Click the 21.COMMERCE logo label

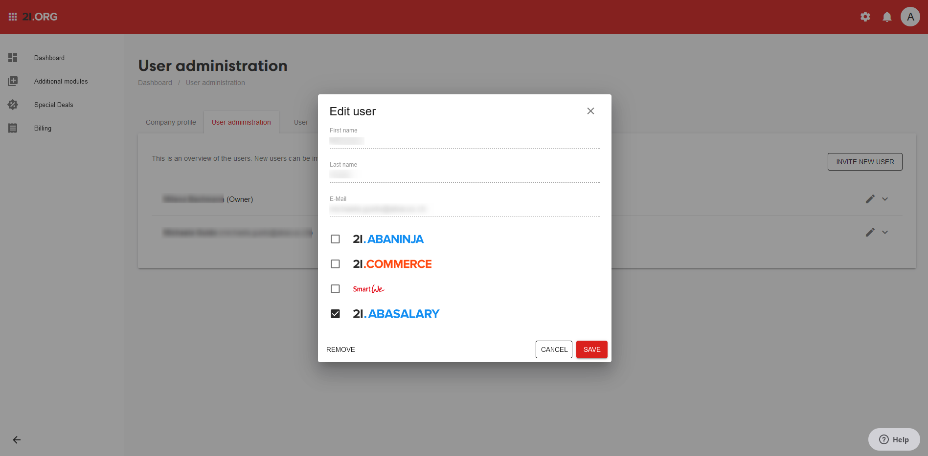point(392,264)
